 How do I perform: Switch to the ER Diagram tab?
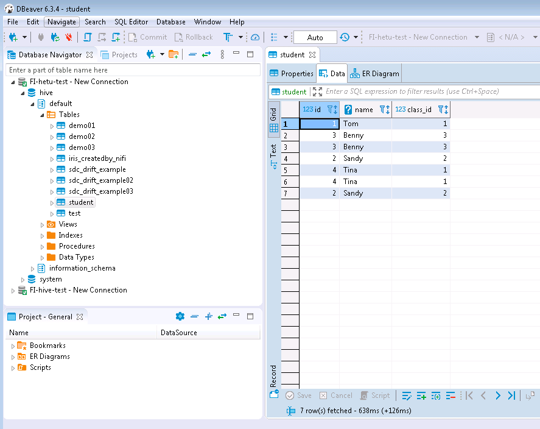point(375,74)
